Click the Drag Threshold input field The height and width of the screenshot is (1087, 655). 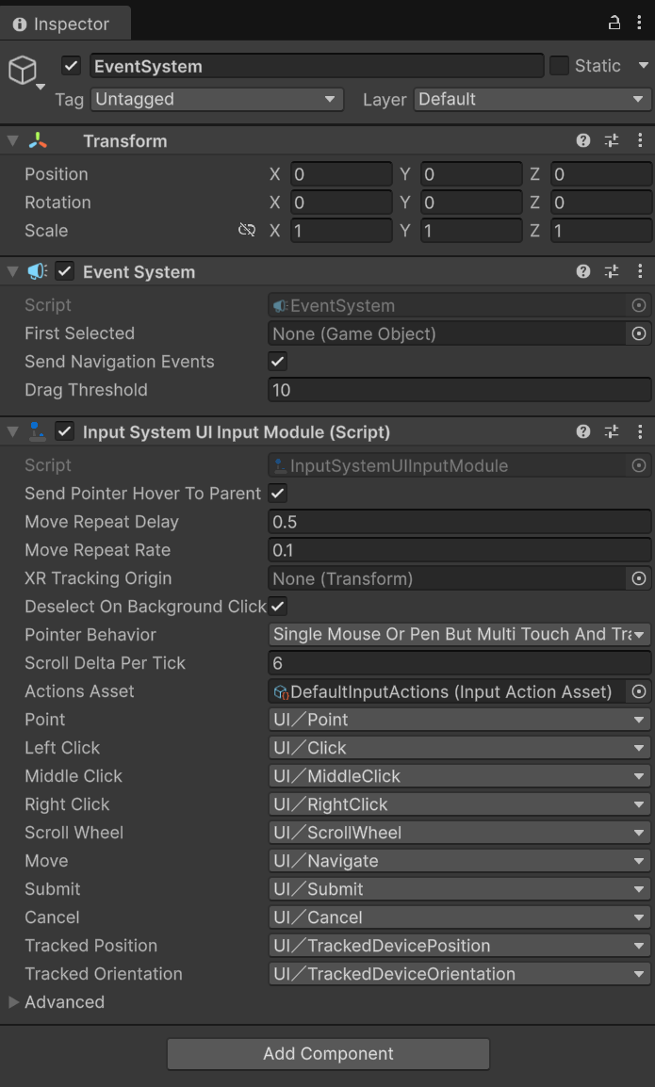tap(459, 390)
